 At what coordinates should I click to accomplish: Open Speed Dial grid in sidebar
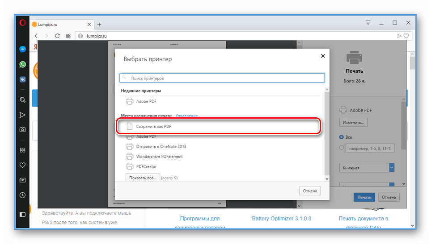[22, 150]
